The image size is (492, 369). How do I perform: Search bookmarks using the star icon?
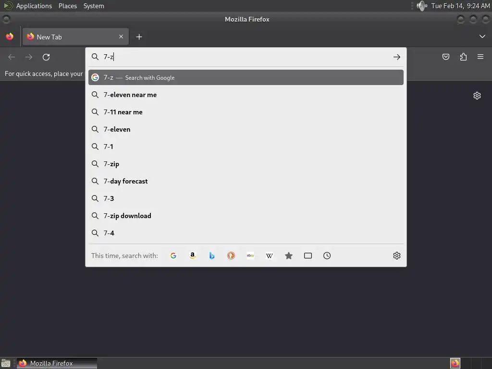coord(289,256)
